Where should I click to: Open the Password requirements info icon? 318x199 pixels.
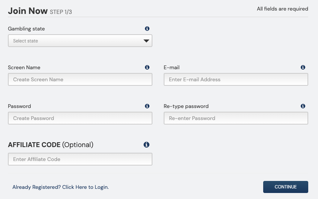tap(147, 106)
